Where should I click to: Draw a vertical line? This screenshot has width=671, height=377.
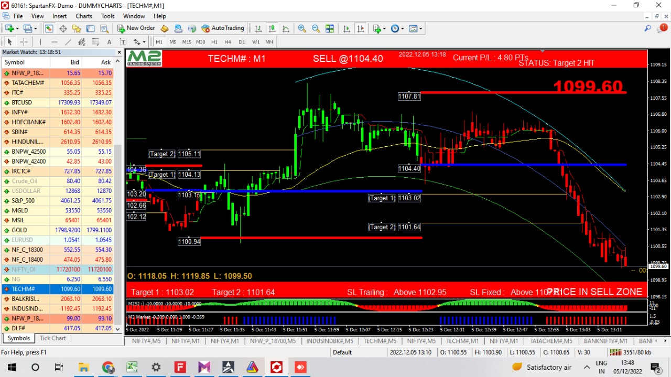point(40,41)
